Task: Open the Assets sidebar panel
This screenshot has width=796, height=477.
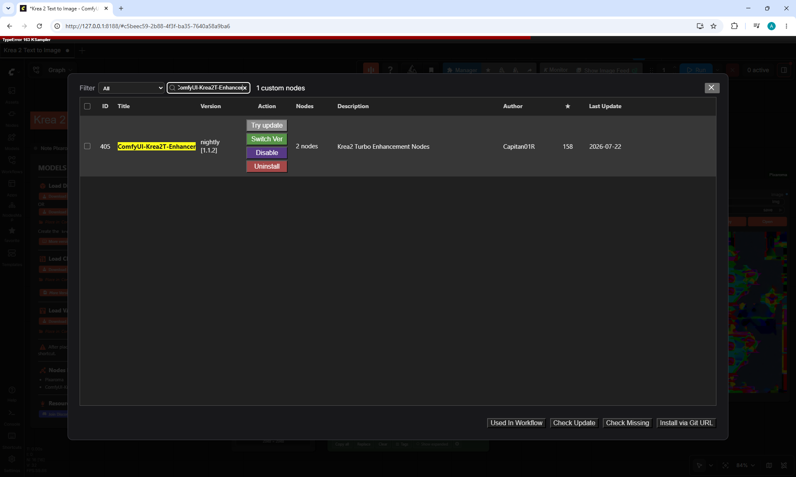Action: click(x=12, y=95)
